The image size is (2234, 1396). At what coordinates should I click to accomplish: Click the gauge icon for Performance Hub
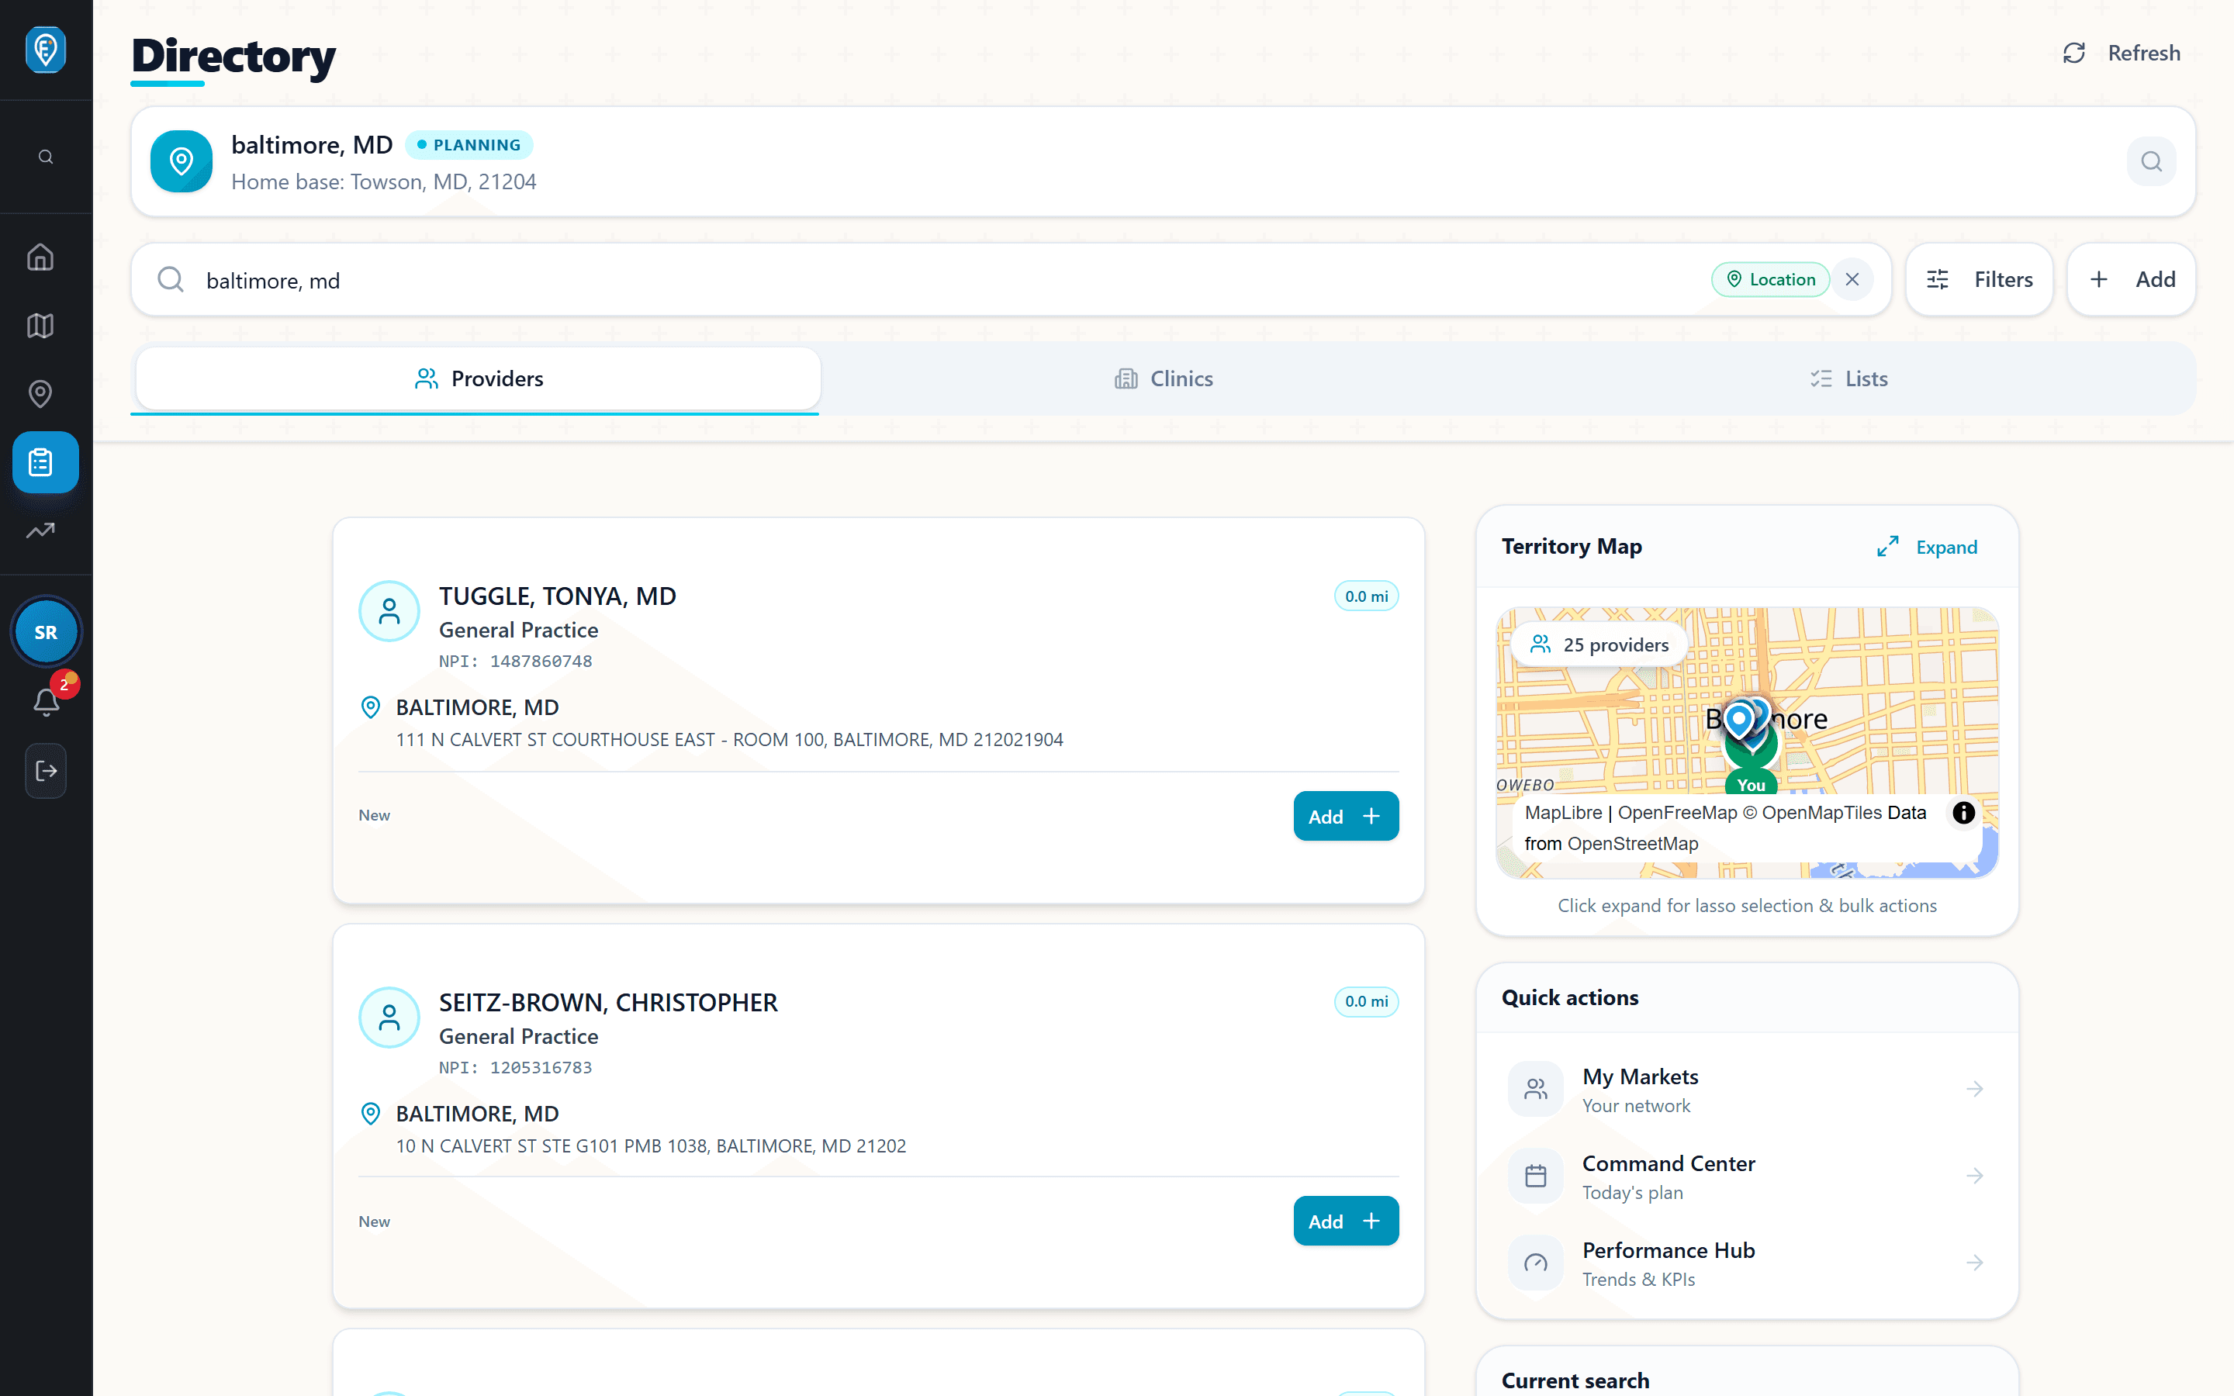(1536, 1263)
